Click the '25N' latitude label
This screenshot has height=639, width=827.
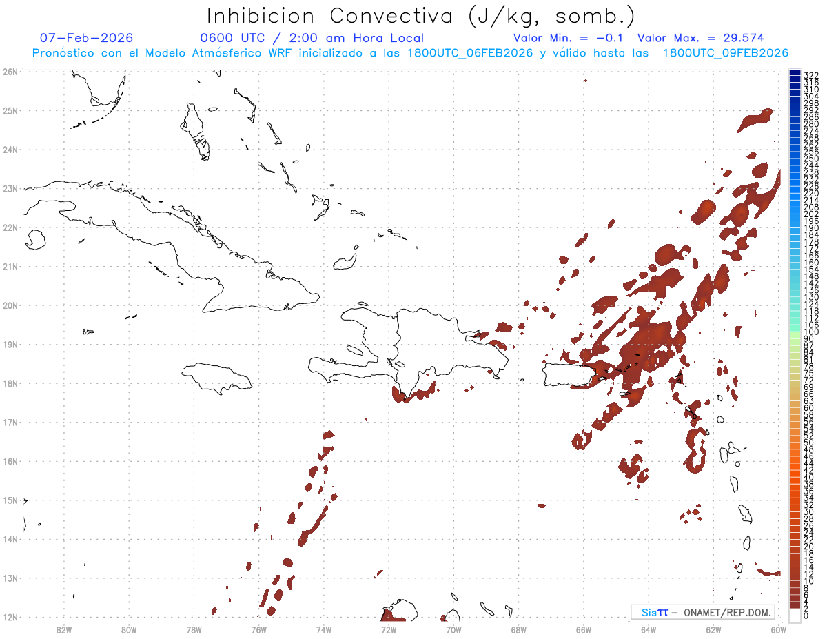pyautogui.click(x=10, y=110)
